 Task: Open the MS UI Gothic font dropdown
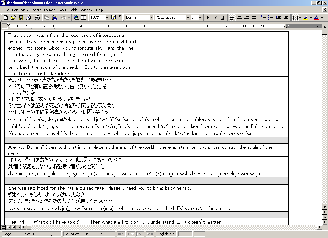[x=188, y=18]
